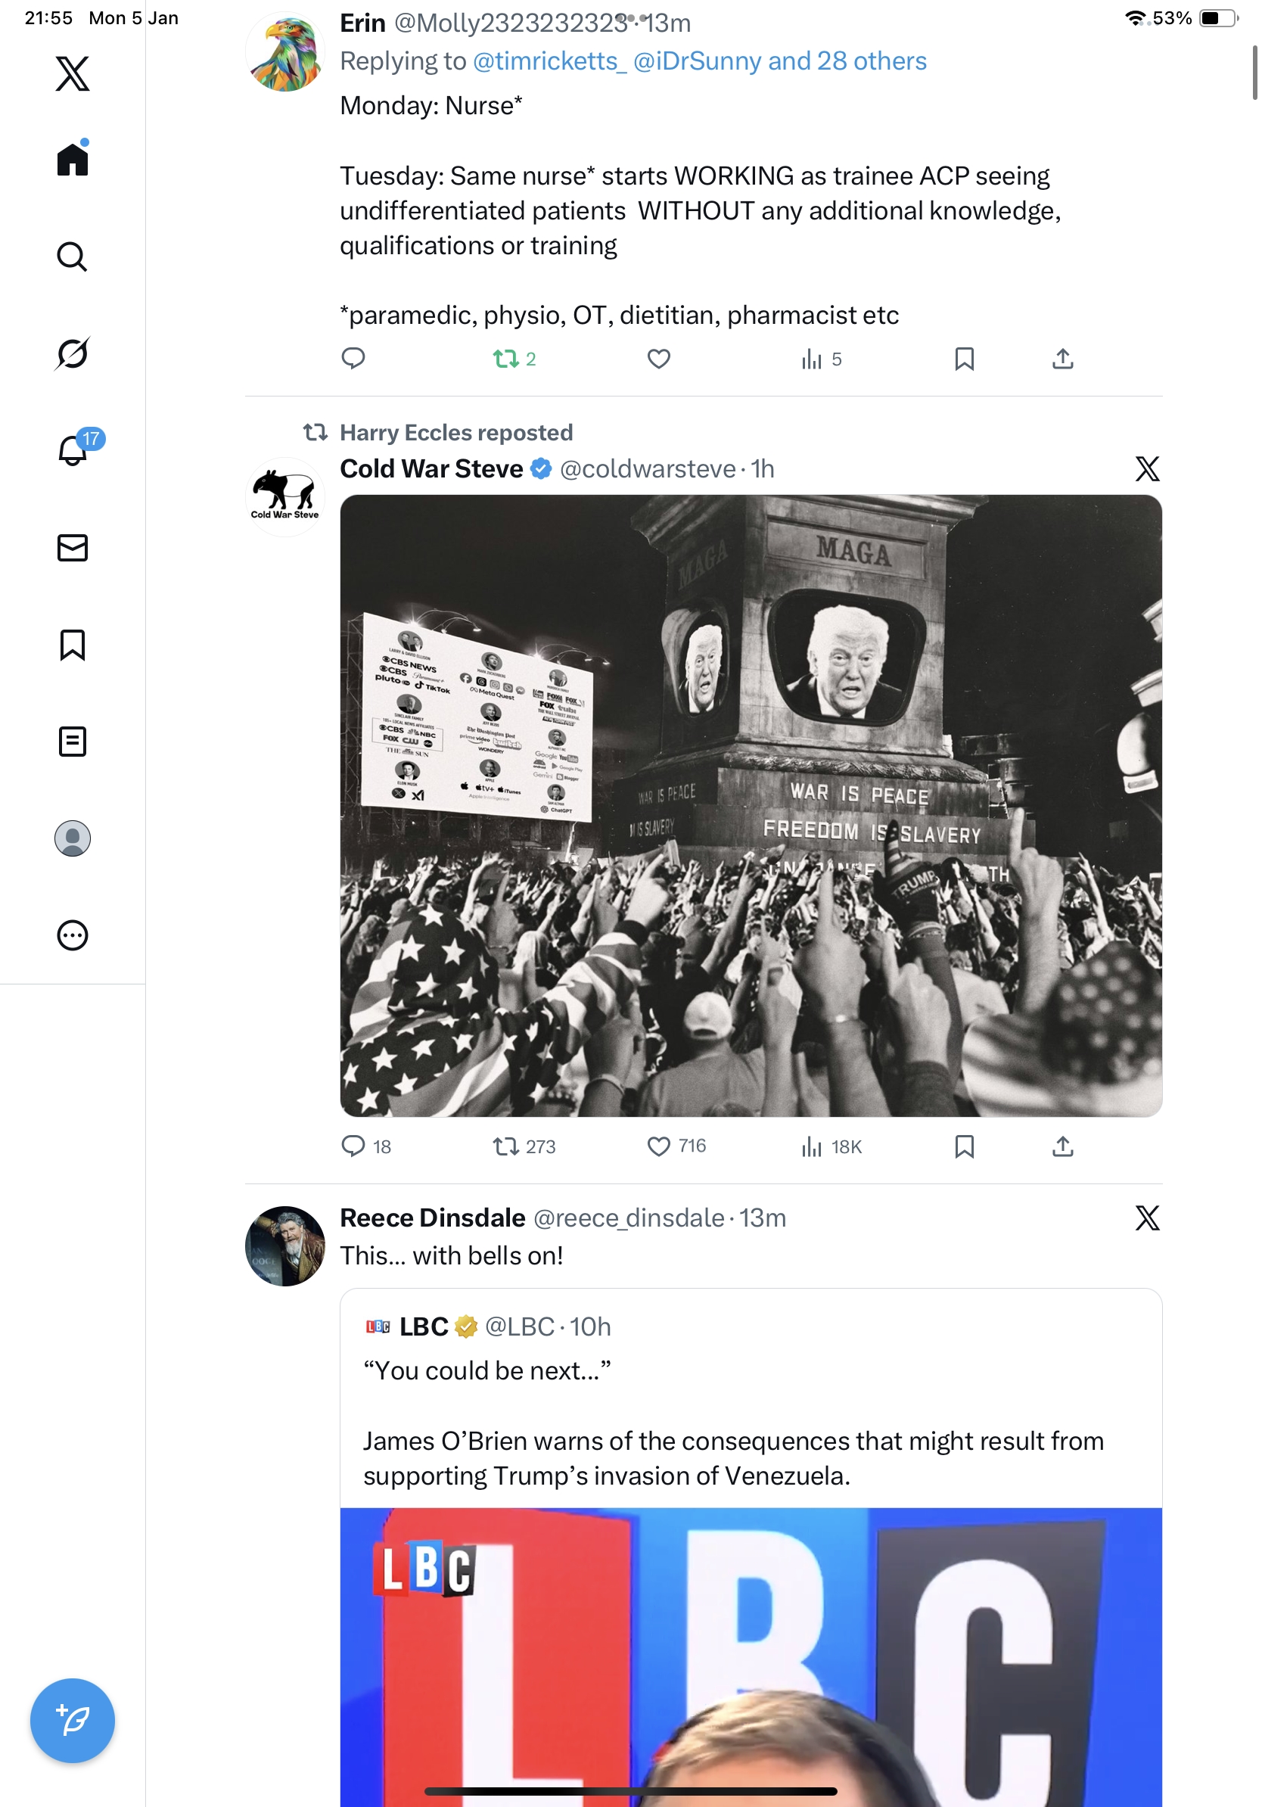Open Messages envelope in sidebar
The height and width of the screenshot is (1807, 1262).
[73, 548]
